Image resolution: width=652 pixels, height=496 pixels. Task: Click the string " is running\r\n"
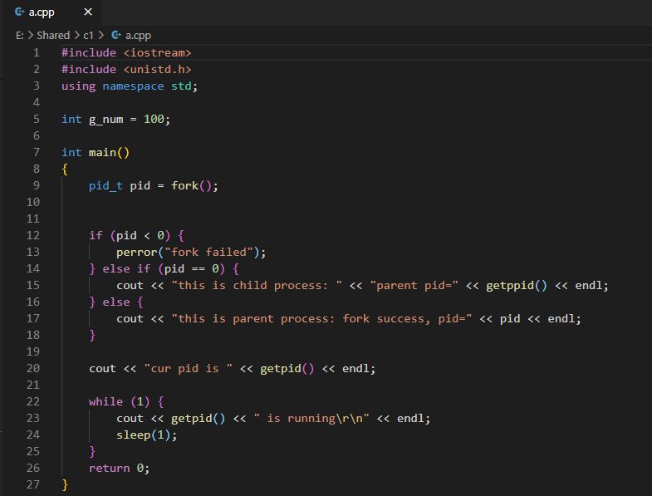point(311,419)
